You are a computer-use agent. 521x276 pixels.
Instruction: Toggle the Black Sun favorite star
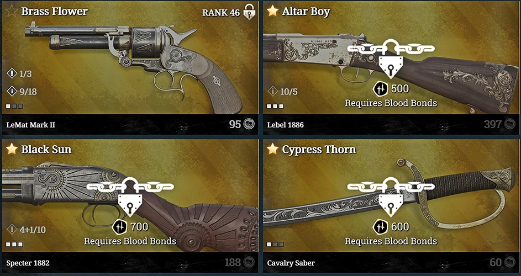click(x=12, y=149)
